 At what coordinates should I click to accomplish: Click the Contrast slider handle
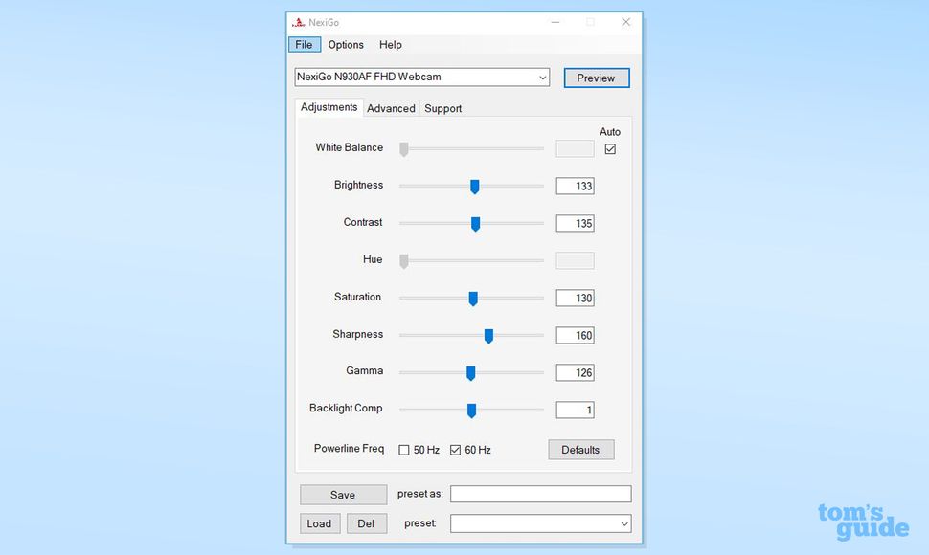coord(475,224)
